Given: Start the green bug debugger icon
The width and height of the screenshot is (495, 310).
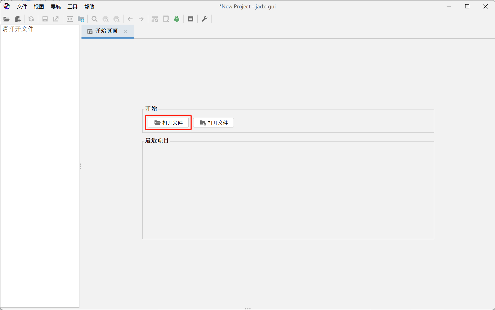Looking at the screenshot, I should point(177,19).
